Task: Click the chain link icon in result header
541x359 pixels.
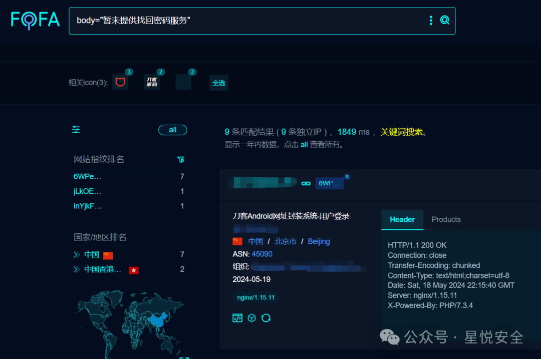Action: coord(306,183)
